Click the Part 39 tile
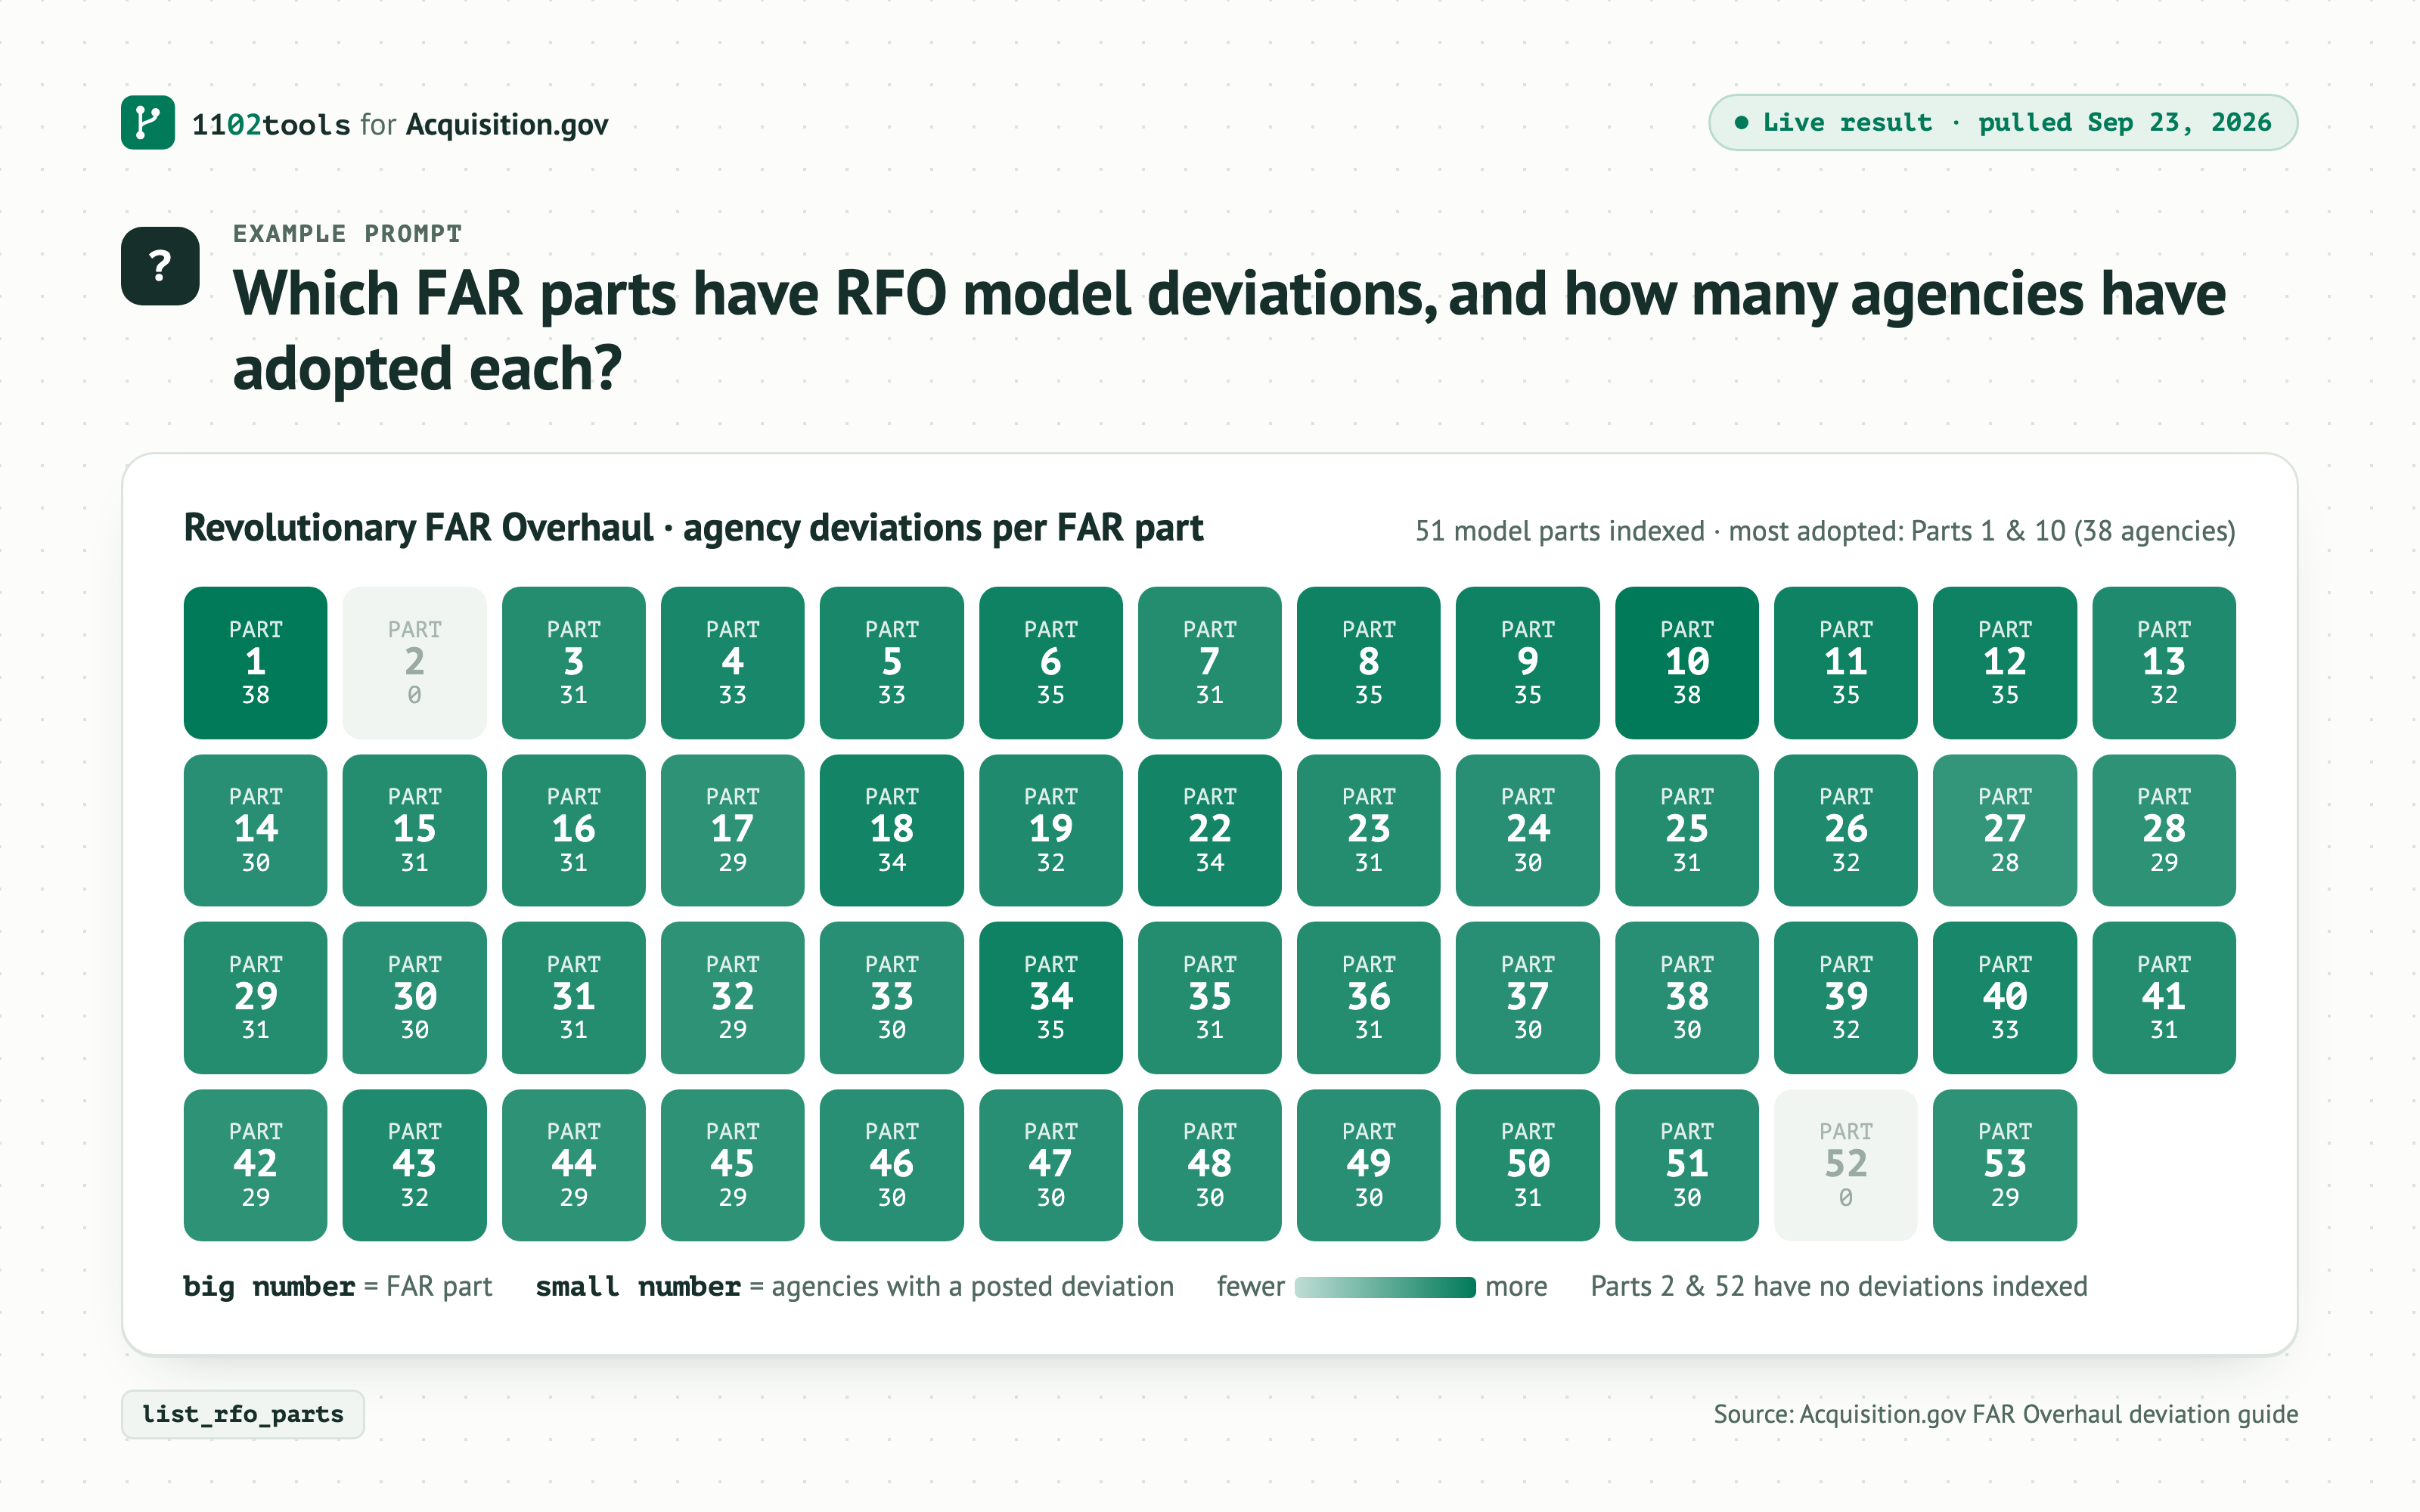2420x1512 pixels. coord(1846,998)
